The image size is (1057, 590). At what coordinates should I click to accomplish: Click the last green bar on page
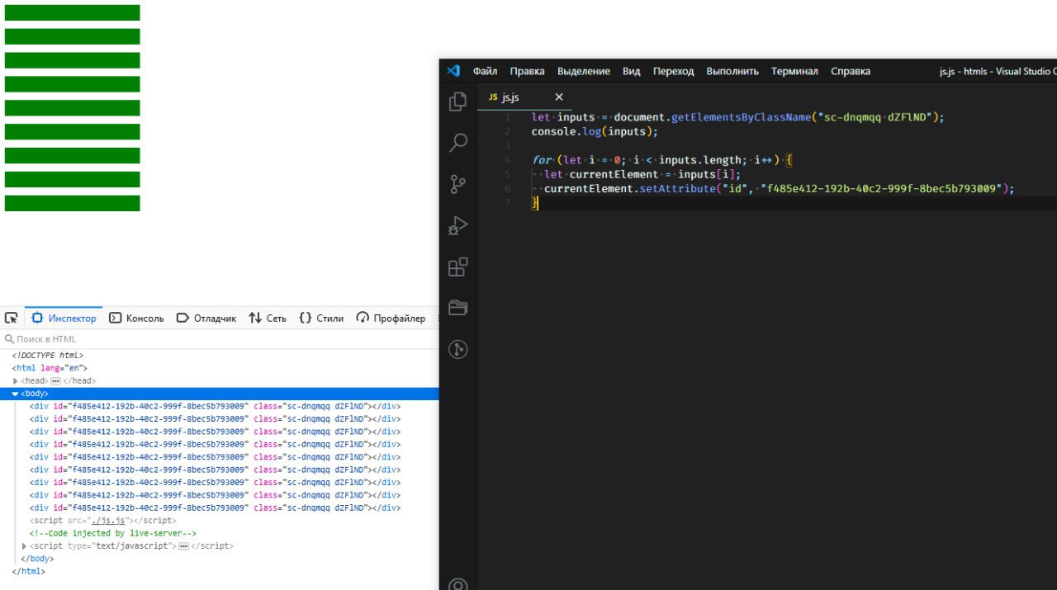click(x=73, y=203)
